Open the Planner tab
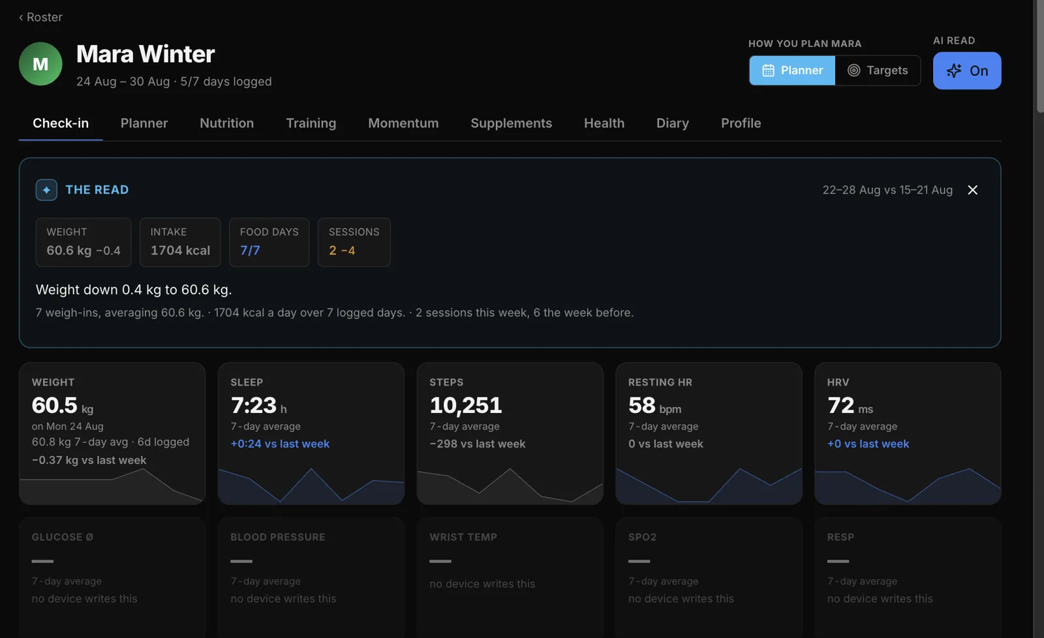 pos(144,123)
